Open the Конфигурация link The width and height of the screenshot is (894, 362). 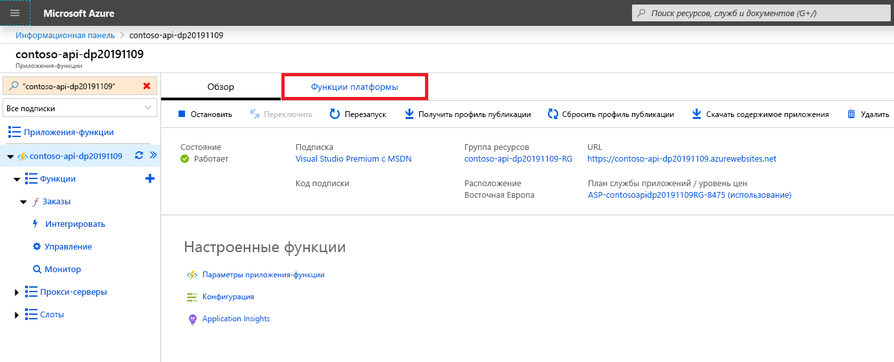[228, 297]
